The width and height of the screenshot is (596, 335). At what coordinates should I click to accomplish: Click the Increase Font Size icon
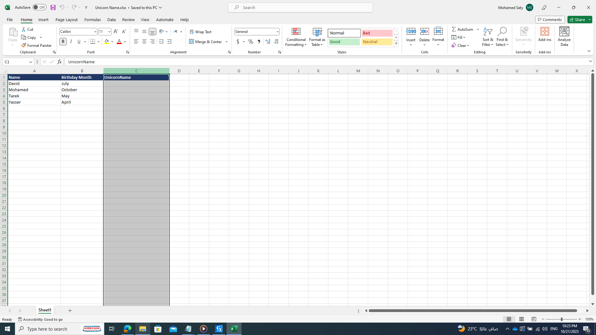click(116, 32)
